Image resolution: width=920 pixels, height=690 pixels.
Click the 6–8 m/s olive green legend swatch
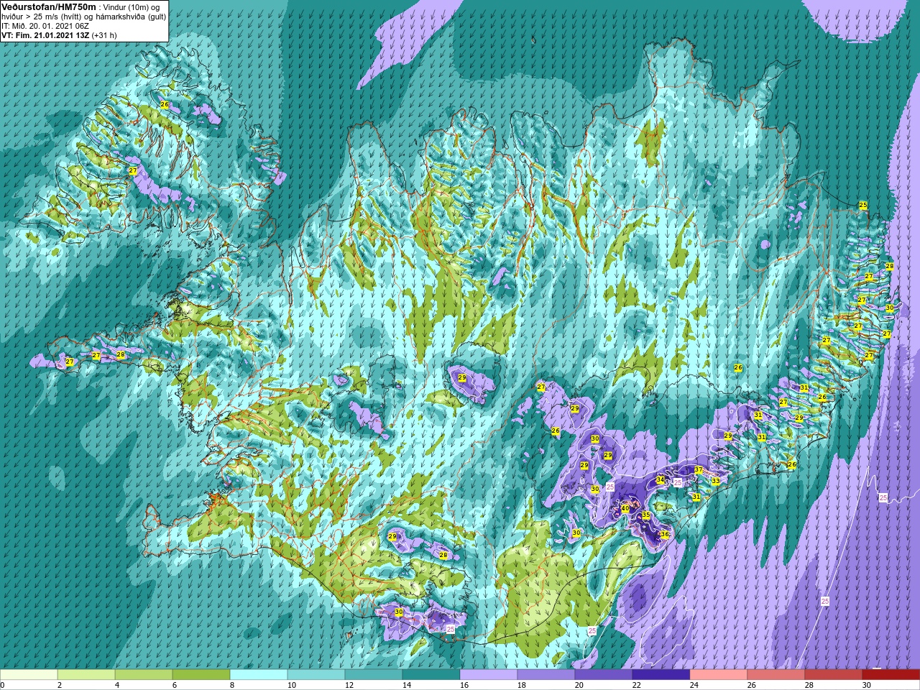(x=201, y=675)
